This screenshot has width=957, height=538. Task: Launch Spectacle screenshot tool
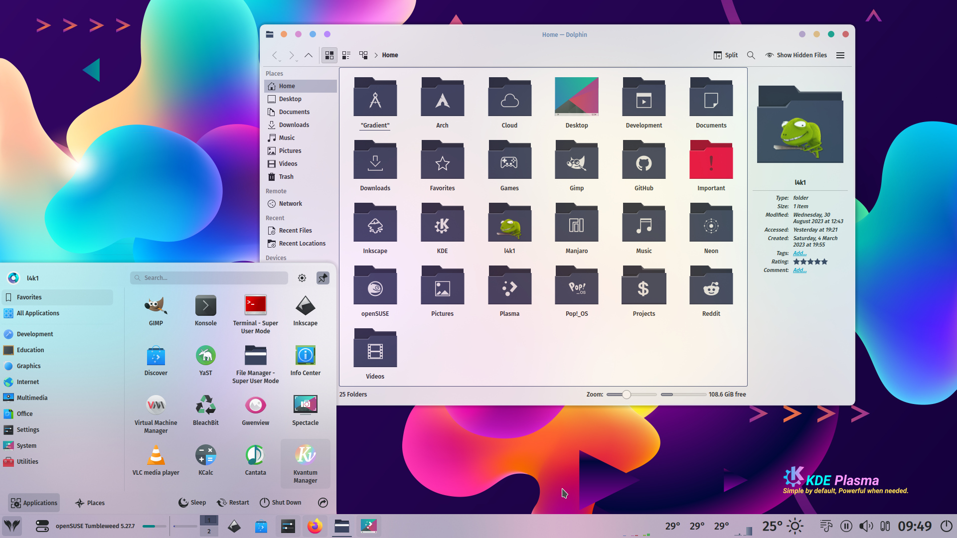tap(305, 407)
